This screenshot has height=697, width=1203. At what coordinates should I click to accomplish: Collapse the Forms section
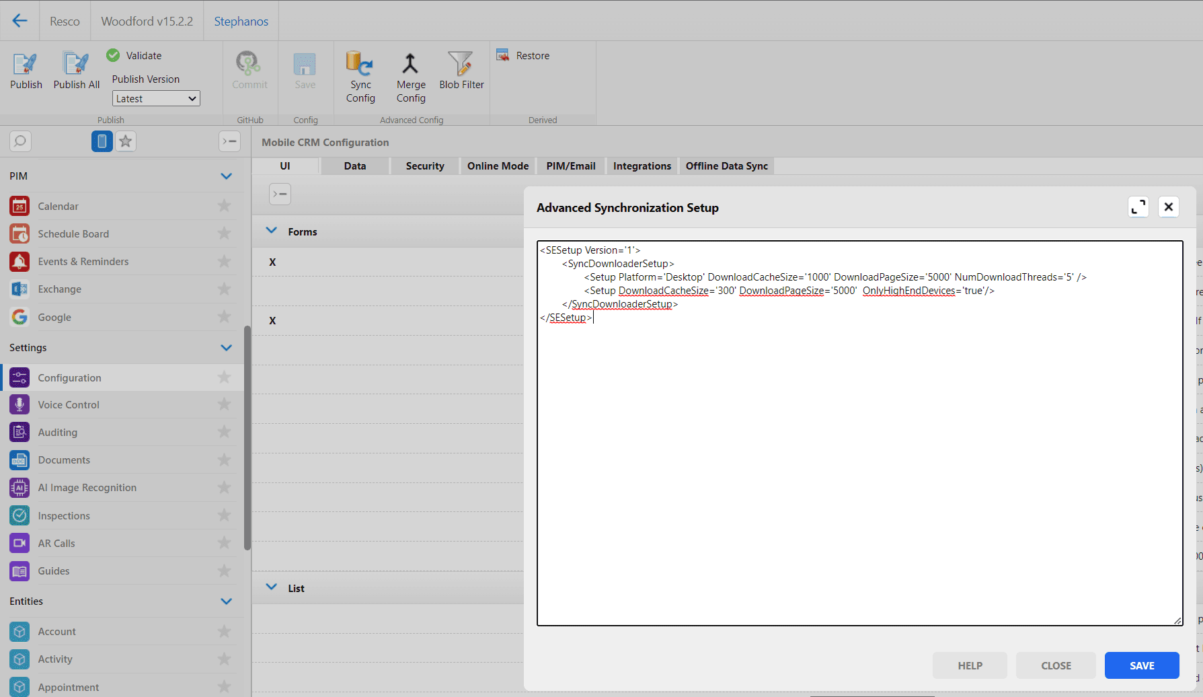(x=272, y=231)
